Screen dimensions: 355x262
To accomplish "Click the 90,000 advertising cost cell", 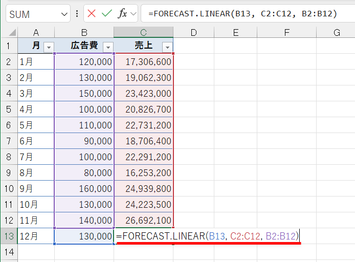I will coord(84,141).
